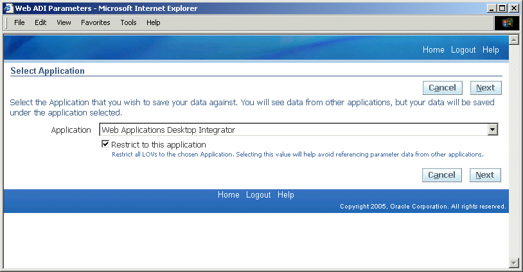Open the Favorites menu

(95, 22)
